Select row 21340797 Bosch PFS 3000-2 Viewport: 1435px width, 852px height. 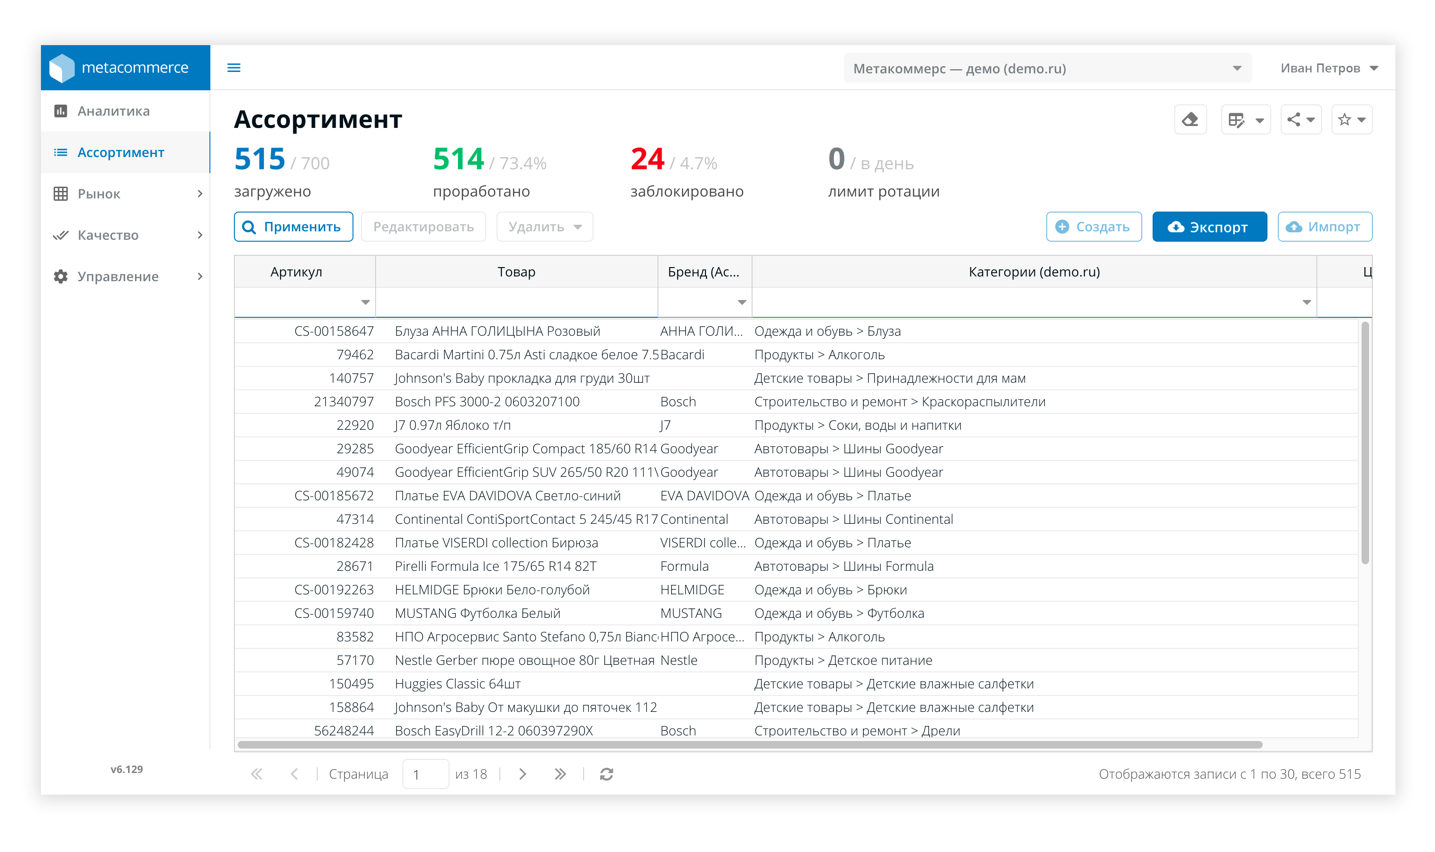tap(796, 402)
